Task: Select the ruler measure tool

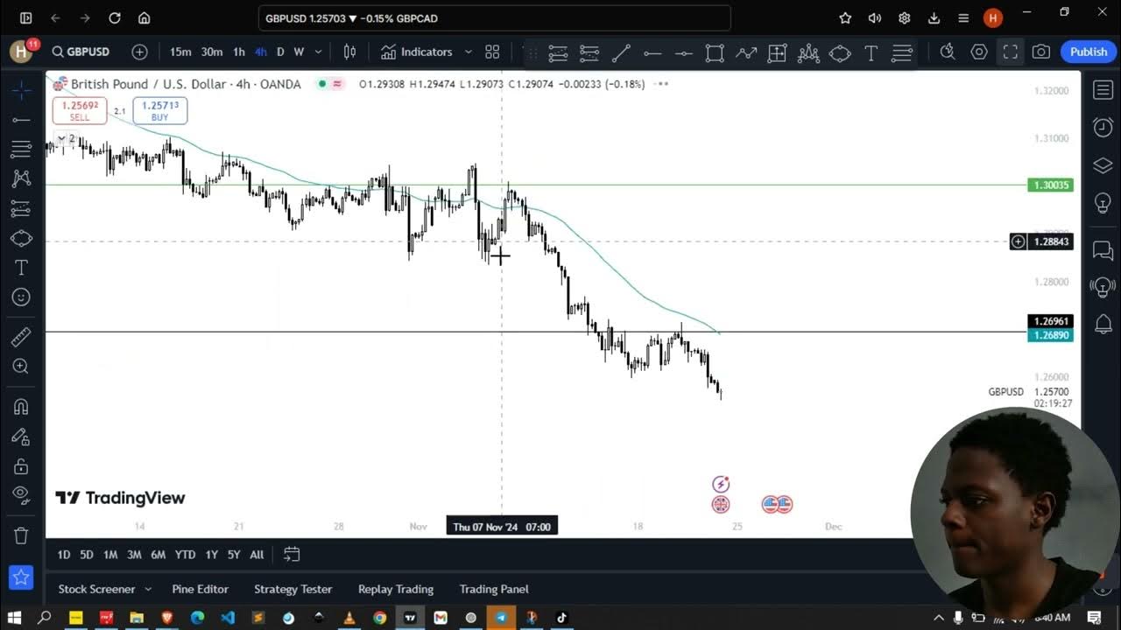Action: (21, 337)
